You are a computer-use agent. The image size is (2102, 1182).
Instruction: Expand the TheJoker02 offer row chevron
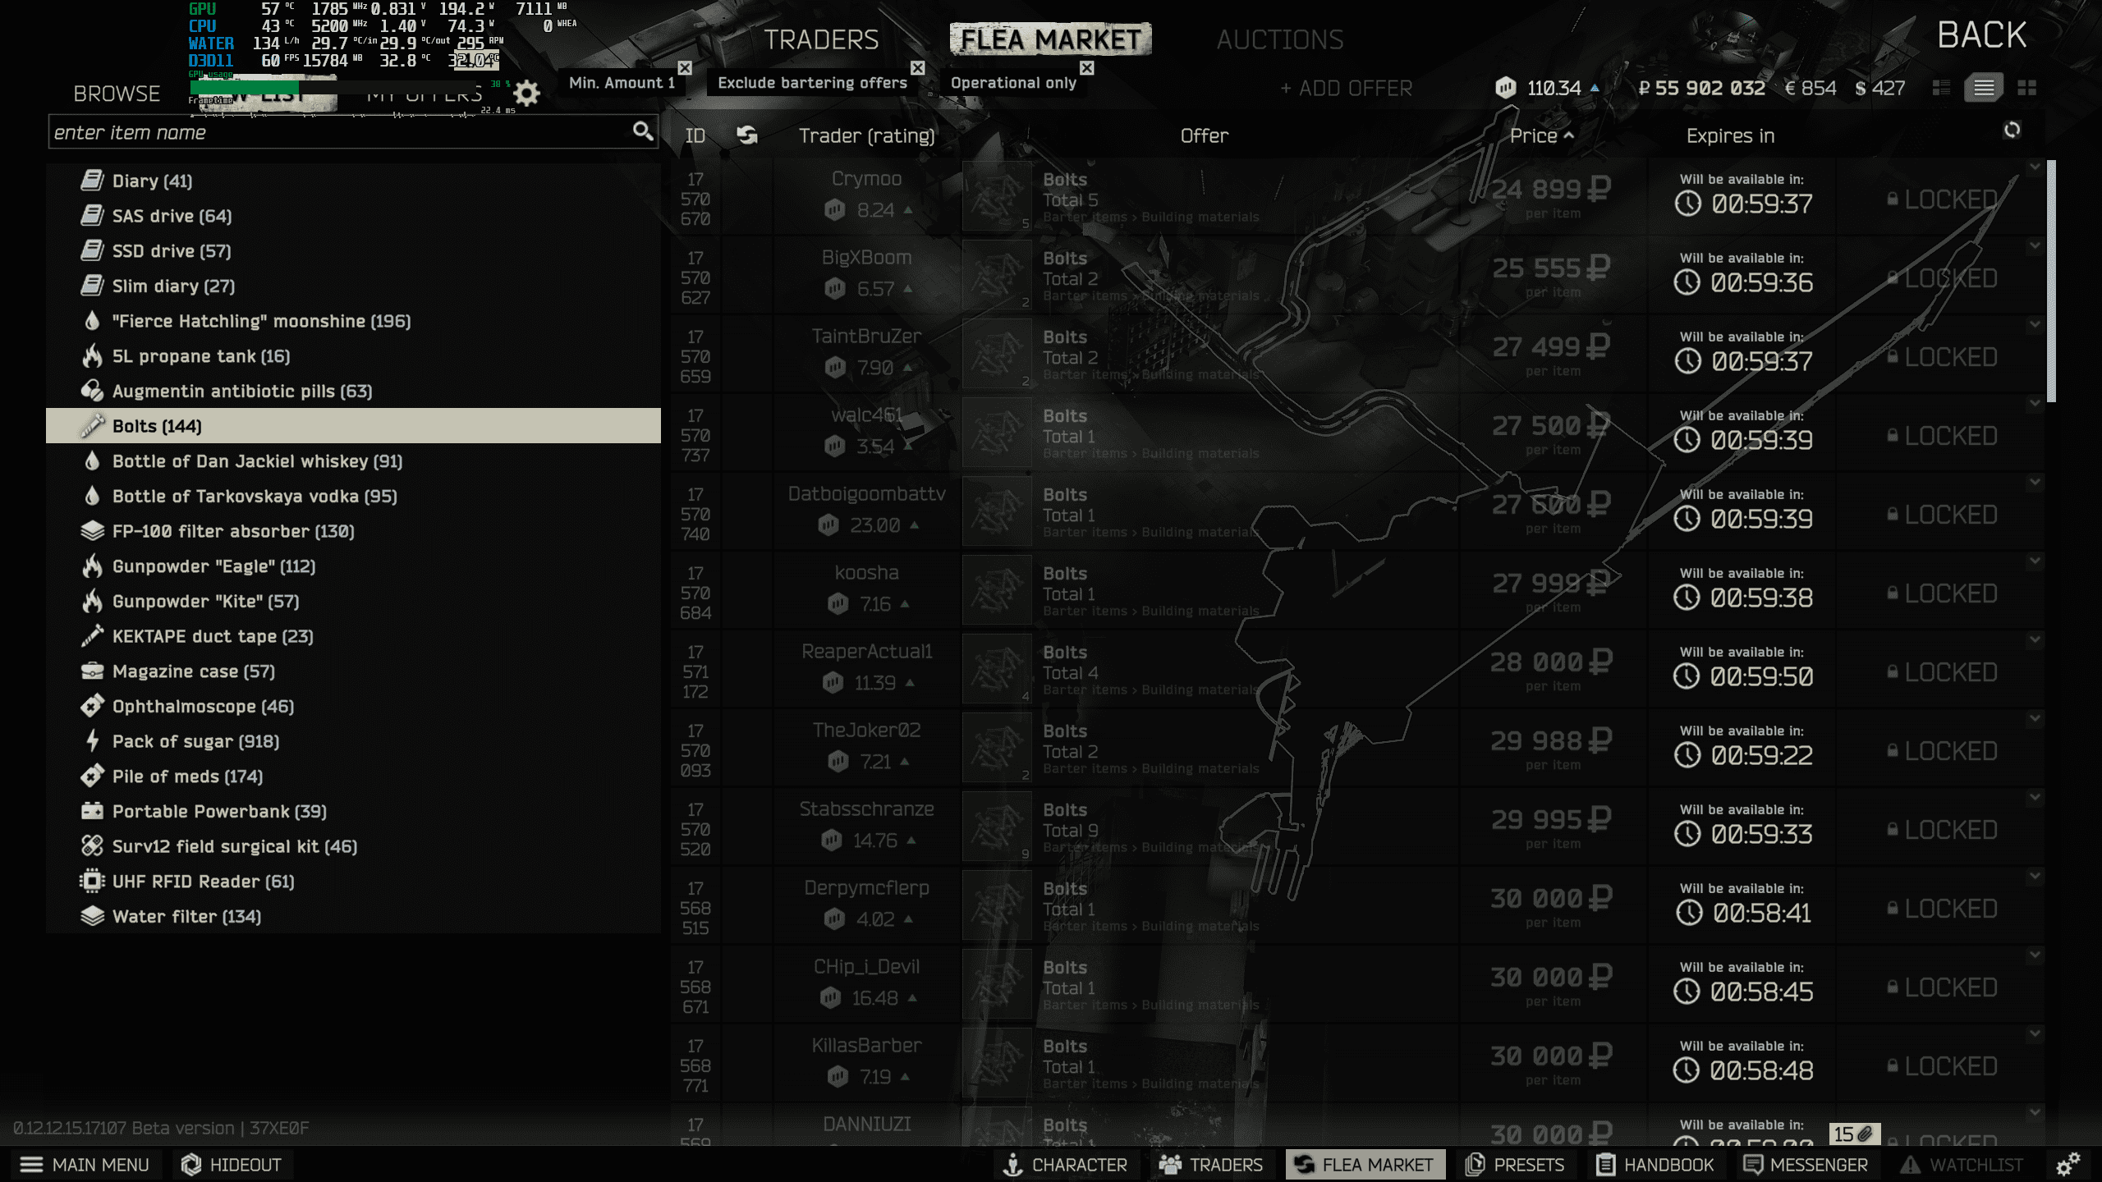(x=2035, y=719)
